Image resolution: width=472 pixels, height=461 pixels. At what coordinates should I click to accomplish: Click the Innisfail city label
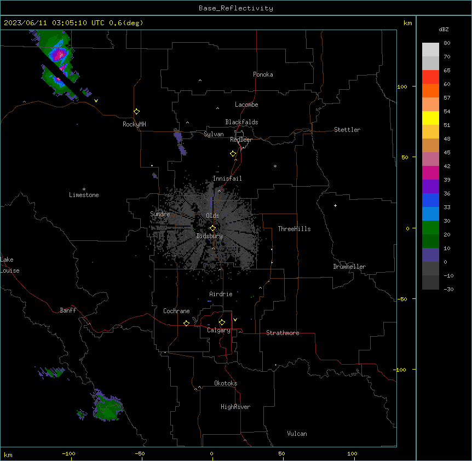pyautogui.click(x=227, y=178)
